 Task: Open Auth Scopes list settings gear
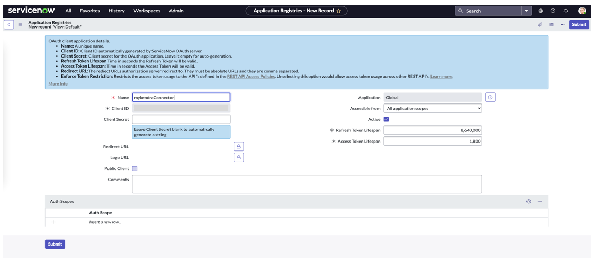[528, 202]
